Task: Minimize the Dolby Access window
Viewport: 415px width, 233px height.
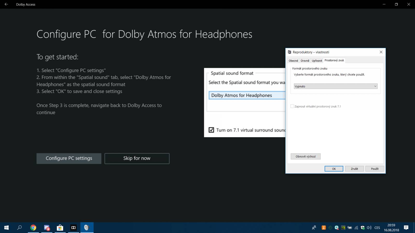Action: (384, 4)
